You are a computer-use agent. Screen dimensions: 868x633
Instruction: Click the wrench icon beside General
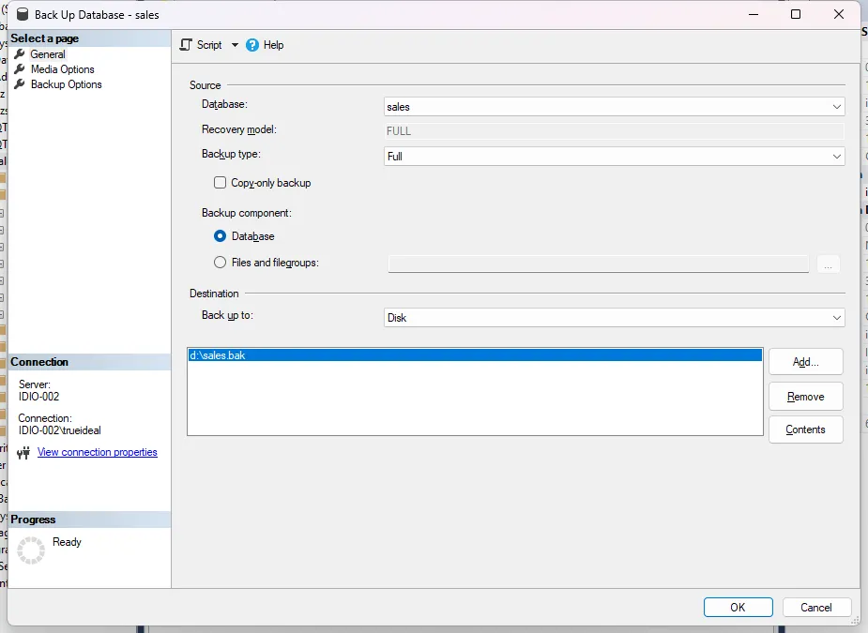pos(20,54)
